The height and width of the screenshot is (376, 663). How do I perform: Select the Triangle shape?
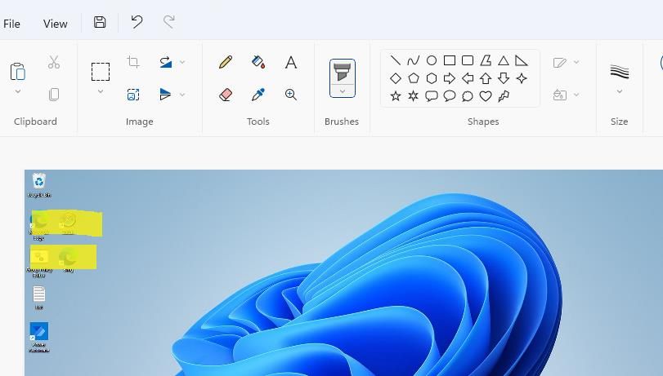[503, 61]
